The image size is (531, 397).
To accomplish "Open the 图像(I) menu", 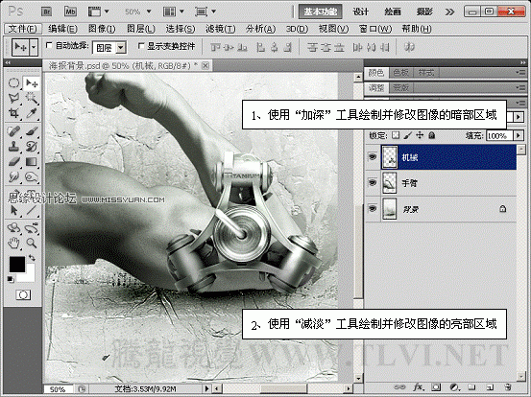I will coord(102,29).
